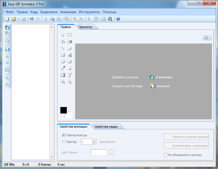
Task: Create a new animation file
Action: [7, 19]
